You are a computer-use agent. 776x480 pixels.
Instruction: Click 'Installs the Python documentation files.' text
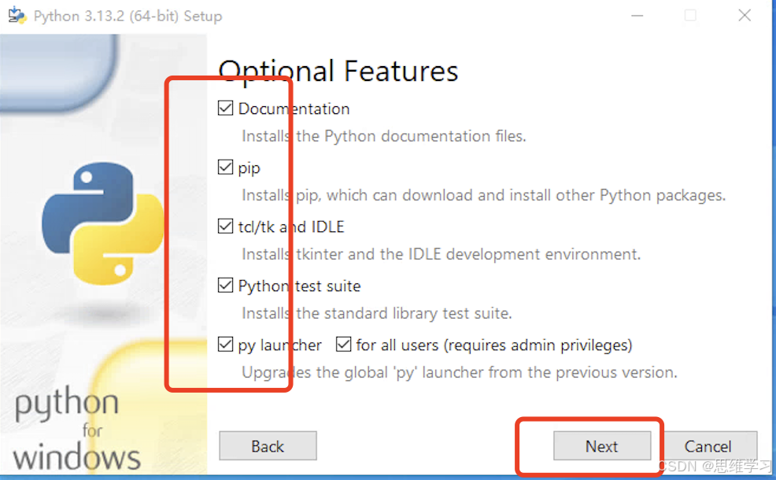point(384,136)
